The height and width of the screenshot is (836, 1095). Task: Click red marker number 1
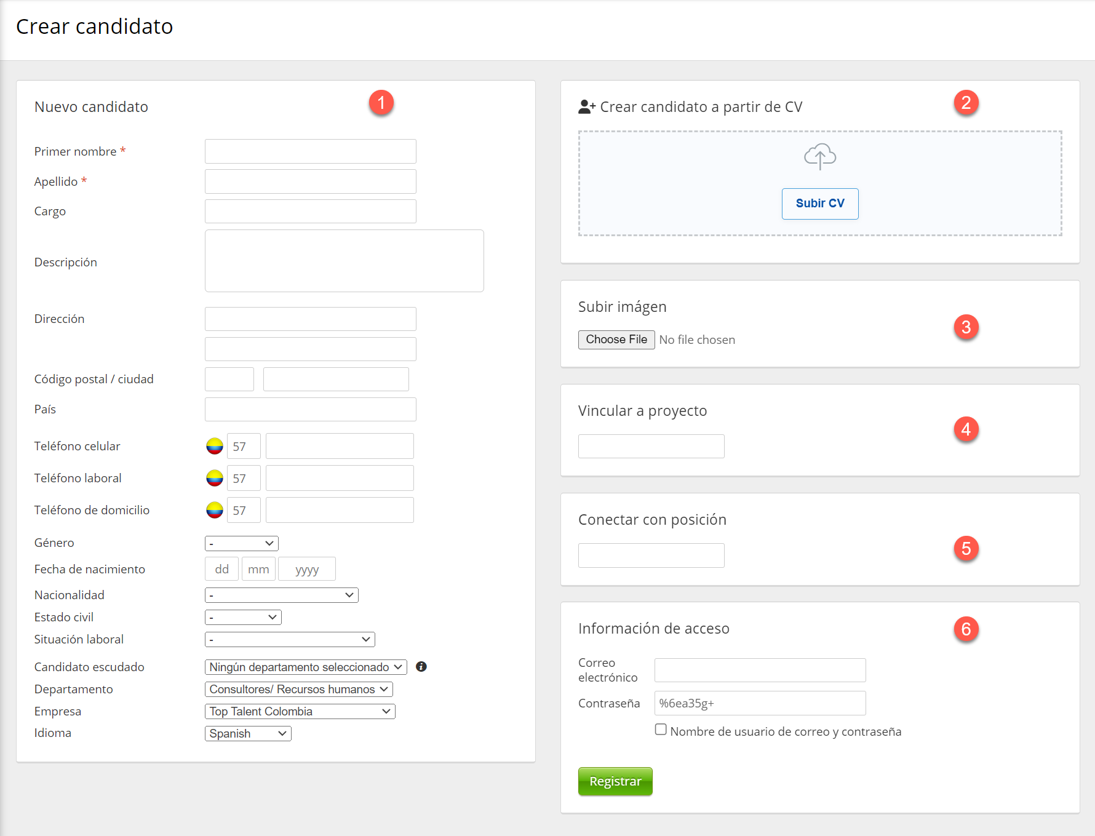381,103
